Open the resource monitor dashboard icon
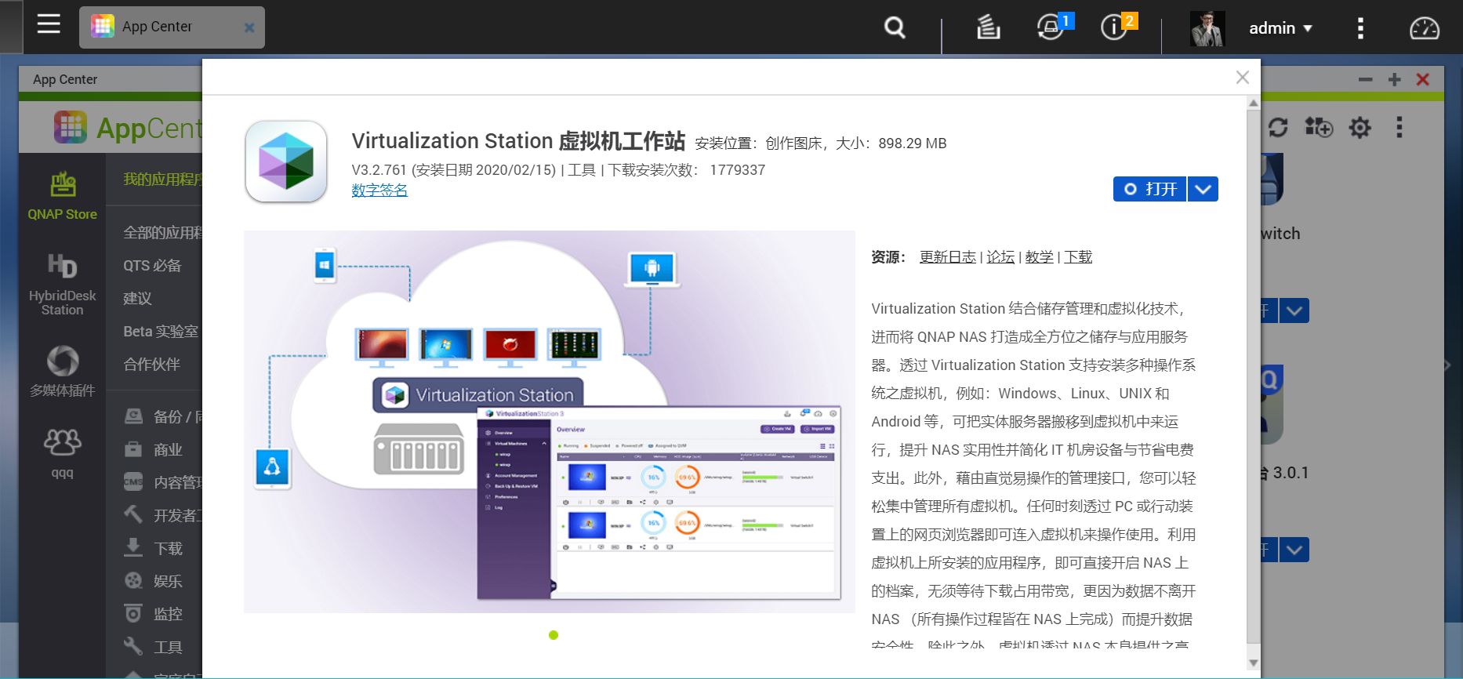Image resolution: width=1463 pixels, height=679 pixels. pyautogui.click(x=1424, y=28)
